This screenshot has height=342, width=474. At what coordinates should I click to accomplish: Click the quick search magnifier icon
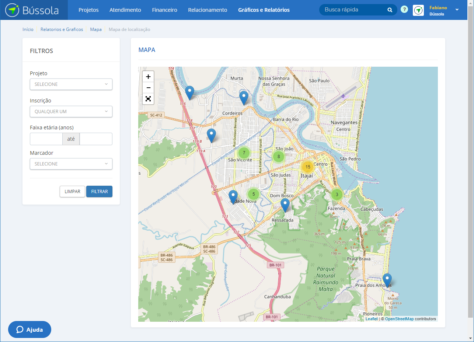click(390, 10)
